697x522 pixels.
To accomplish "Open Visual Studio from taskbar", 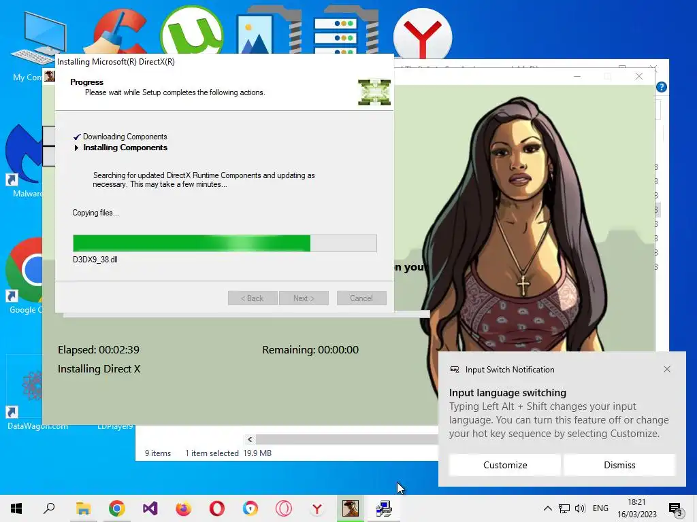I will [150, 508].
